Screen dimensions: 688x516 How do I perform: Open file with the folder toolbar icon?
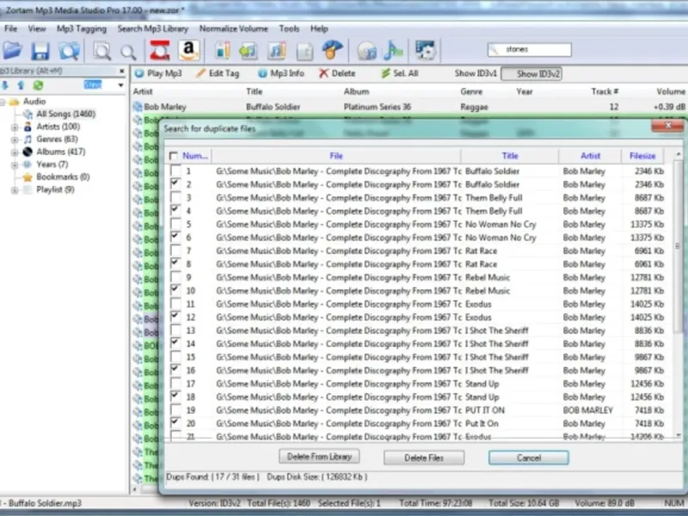click(12, 51)
